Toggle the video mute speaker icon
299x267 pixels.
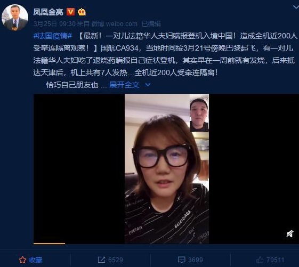(x=290, y=233)
